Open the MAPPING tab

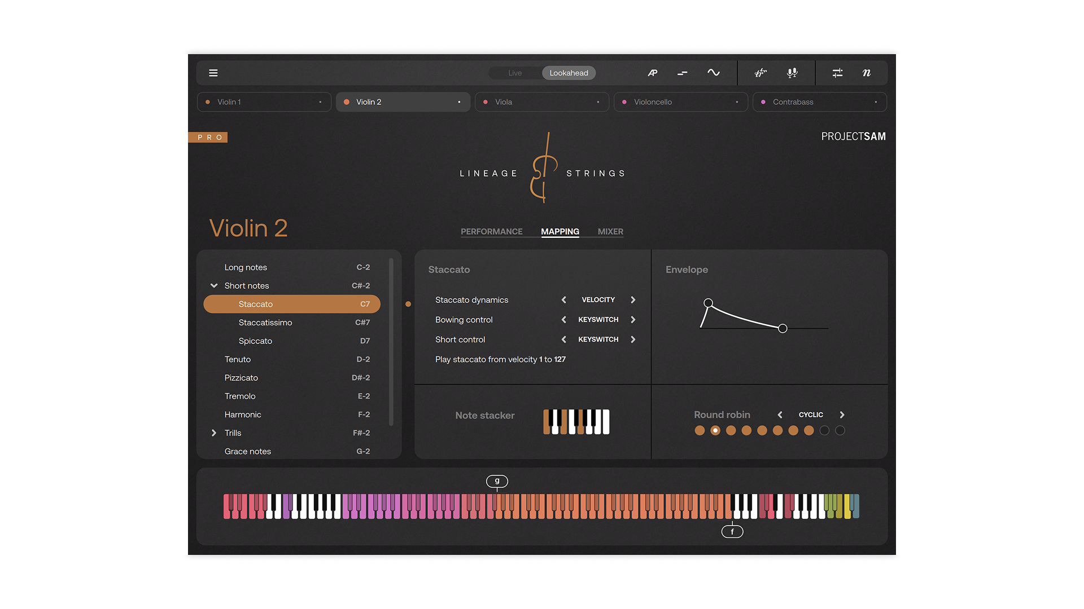tap(560, 232)
